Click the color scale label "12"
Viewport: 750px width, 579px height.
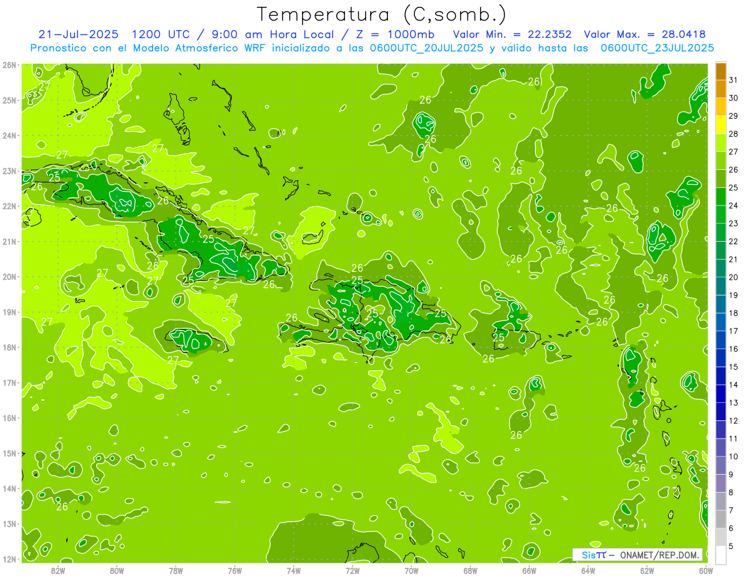(734, 420)
